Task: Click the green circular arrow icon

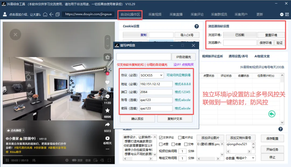Action: [x=272, y=114]
